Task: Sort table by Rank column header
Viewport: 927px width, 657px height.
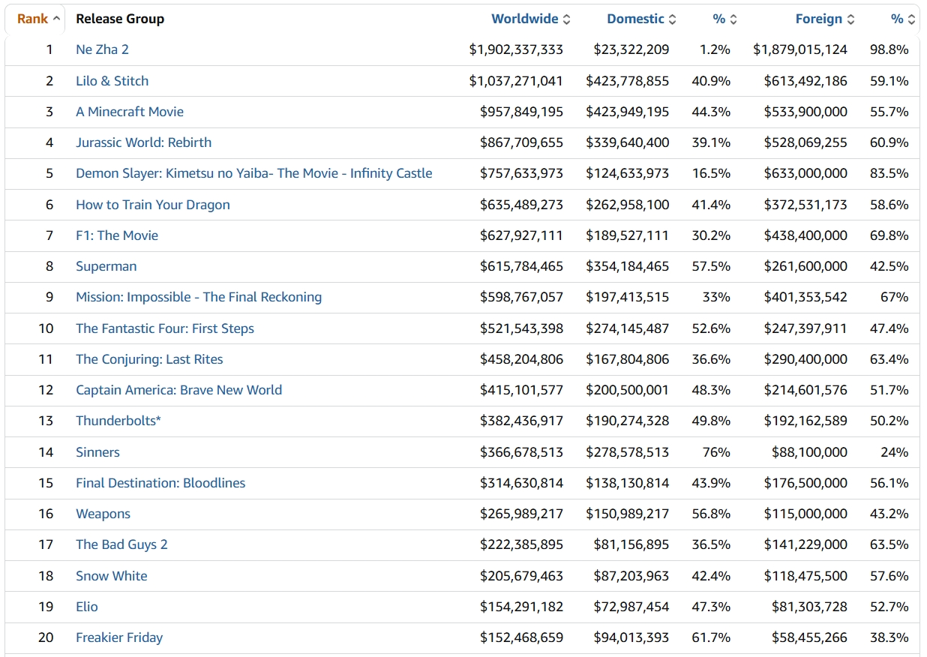Action: click(34, 19)
